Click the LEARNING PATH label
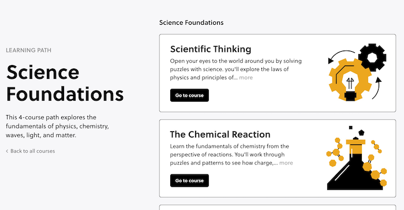Viewport: 404px width, 210px height. 29,50
